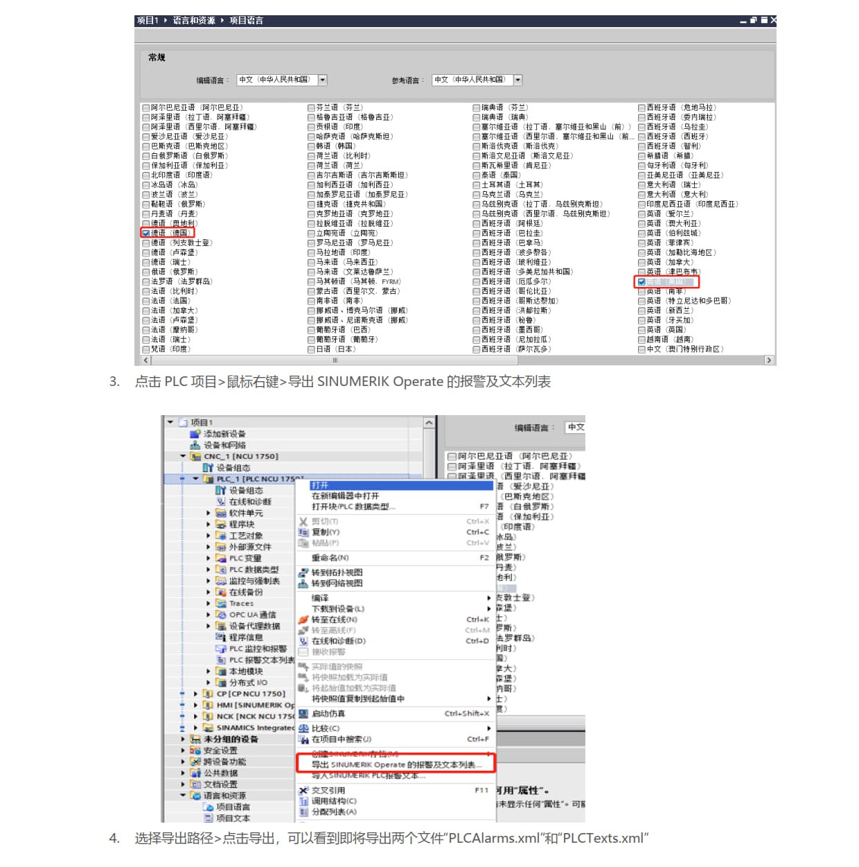Click the 公共数据 icon in tree
The width and height of the screenshot is (859, 867).
(196, 773)
